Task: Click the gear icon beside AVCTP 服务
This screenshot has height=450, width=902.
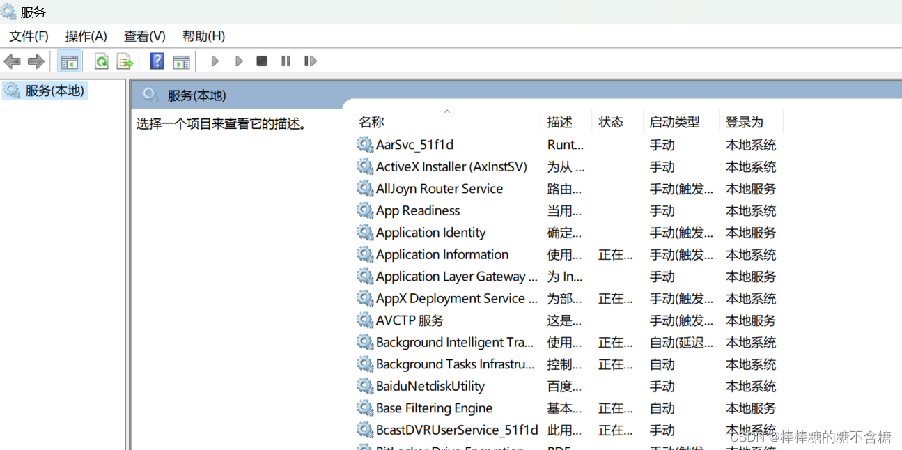Action: click(365, 320)
